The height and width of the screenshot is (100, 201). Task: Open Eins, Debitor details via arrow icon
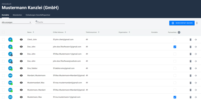[196, 68]
